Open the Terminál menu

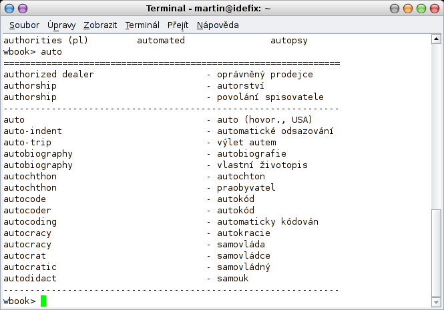[x=142, y=25]
